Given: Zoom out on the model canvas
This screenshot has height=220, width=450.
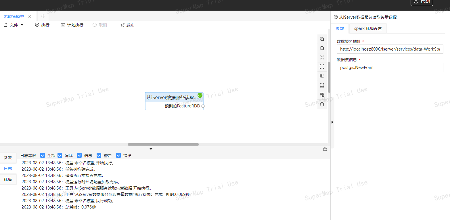Looking at the screenshot, I should point(322,48).
